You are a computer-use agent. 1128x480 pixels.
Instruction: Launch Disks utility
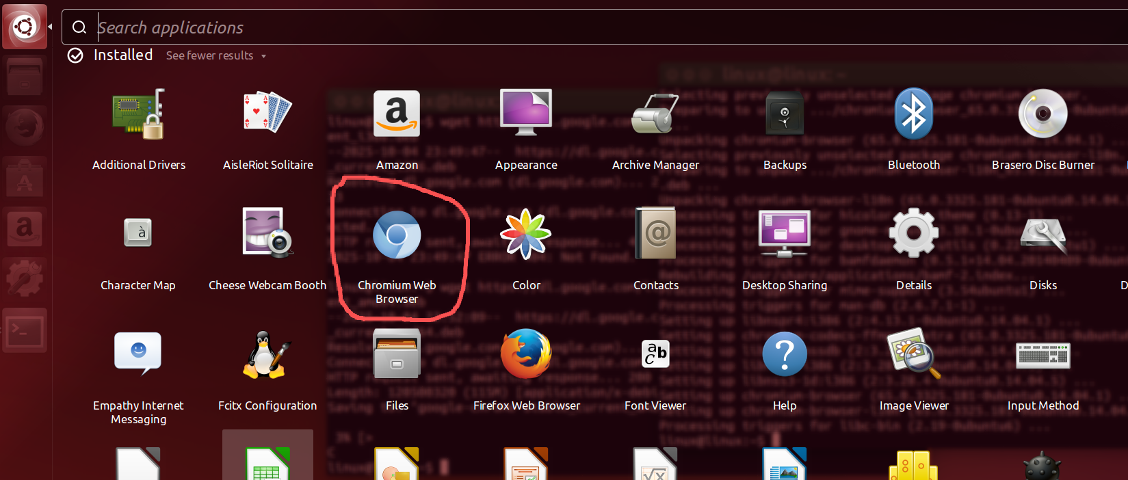[x=1042, y=235]
